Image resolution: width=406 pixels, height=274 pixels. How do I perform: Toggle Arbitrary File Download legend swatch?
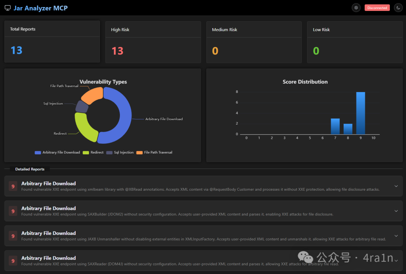38,152
